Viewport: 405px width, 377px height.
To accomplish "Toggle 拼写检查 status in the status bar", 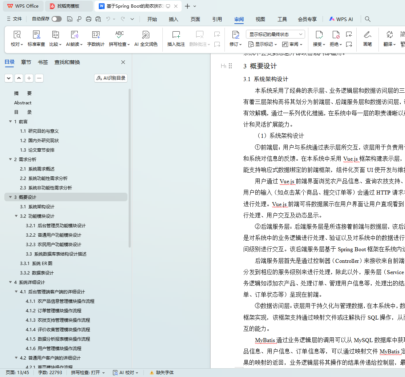I will pyautogui.click(x=88, y=372).
